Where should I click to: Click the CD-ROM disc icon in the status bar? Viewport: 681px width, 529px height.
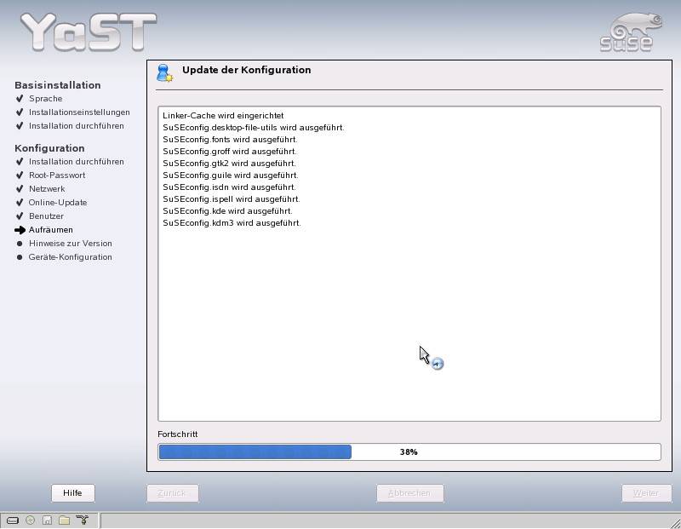[30, 520]
